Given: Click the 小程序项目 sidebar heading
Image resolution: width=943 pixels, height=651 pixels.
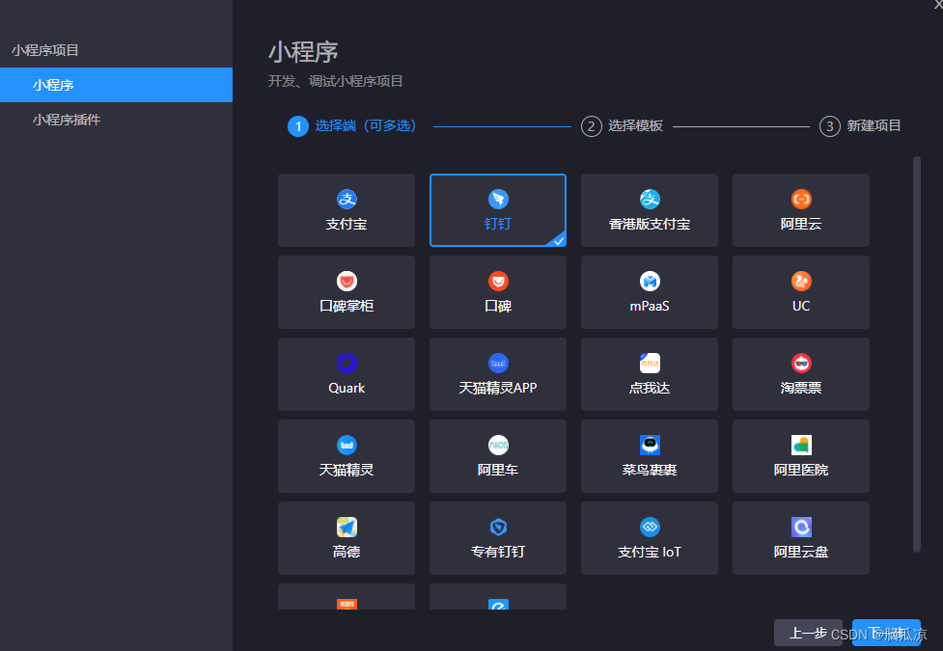Looking at the screenshot, I should coord(45,50).
